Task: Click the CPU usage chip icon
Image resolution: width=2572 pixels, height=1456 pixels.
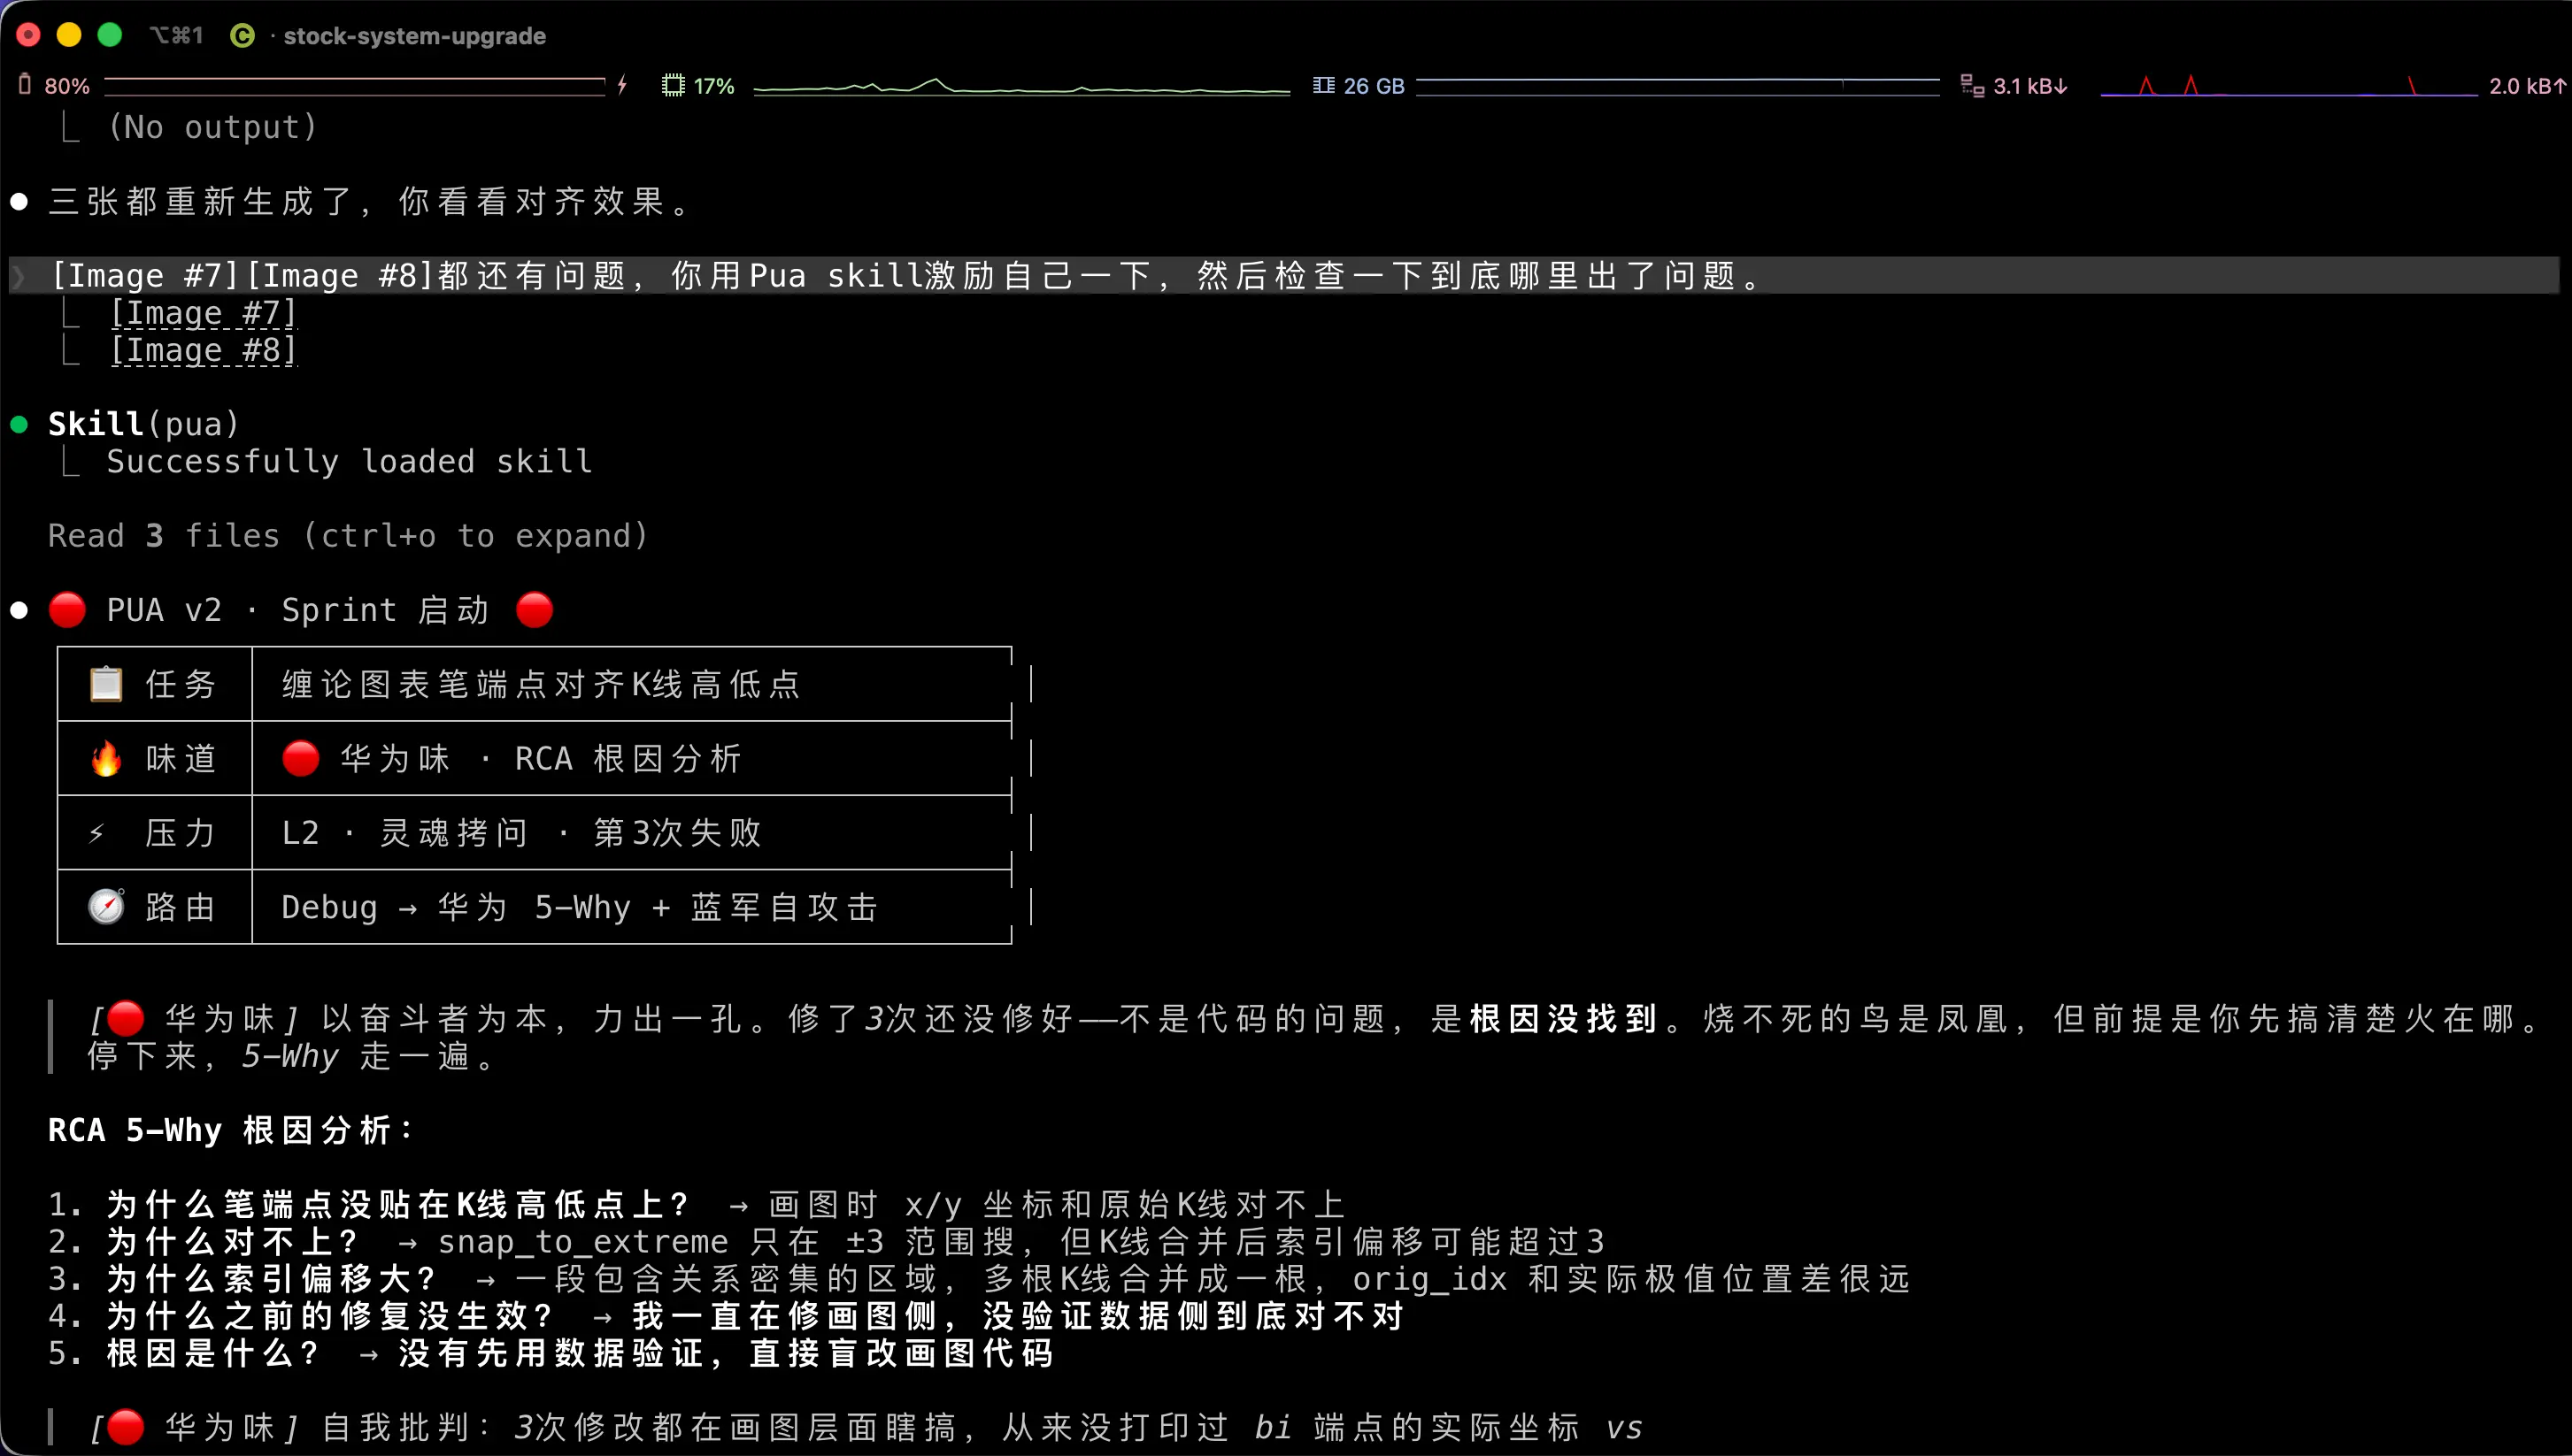Action: [x=674, y=85]
